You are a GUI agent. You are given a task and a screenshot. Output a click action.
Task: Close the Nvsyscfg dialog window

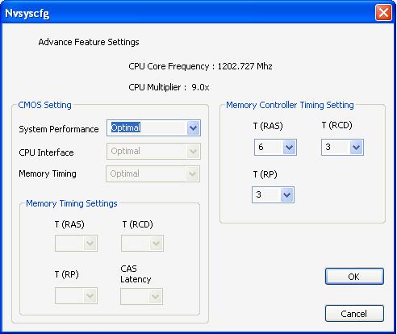383,13
